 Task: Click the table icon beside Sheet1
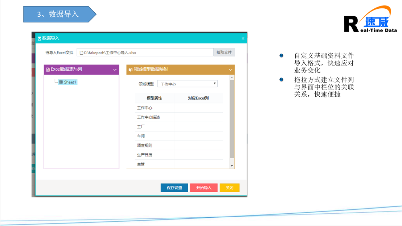pyautogui.click(x=61, y=82)
